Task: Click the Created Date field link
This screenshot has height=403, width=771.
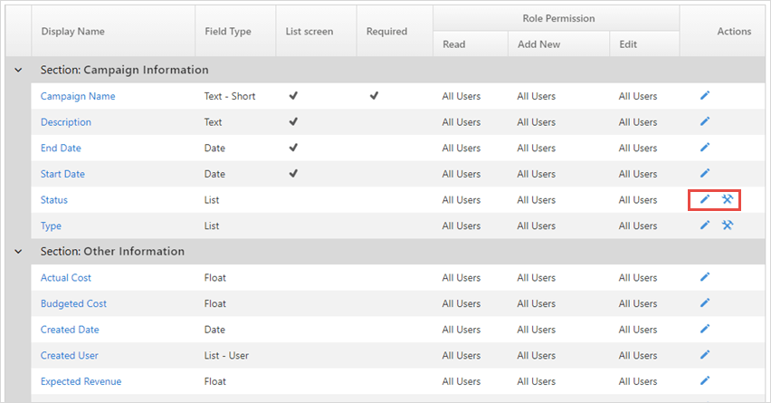Action: [x=70, y=330]
